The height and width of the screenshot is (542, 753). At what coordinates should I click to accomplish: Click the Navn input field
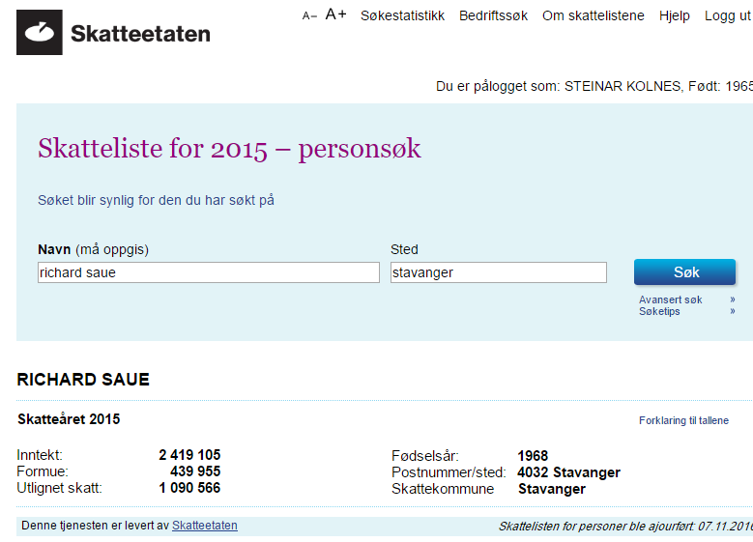pyautogui.click(x=209, y=272)
